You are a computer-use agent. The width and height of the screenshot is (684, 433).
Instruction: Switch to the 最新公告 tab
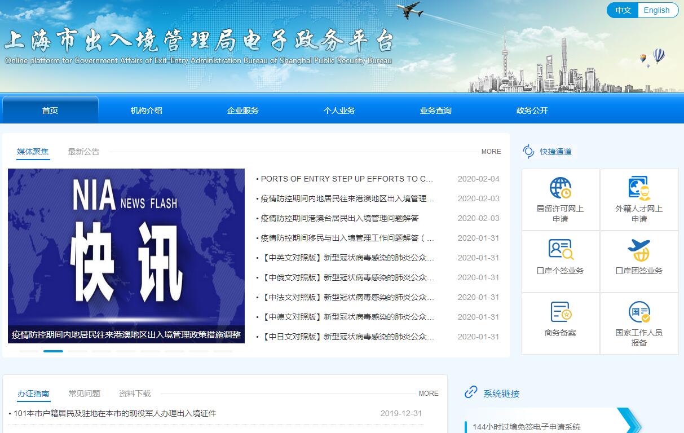point(83,152)
